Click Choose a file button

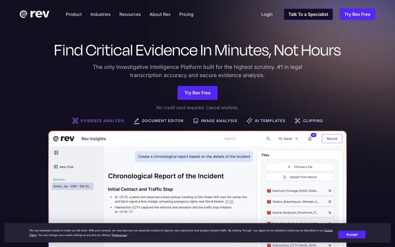click(x=300, y=167)
